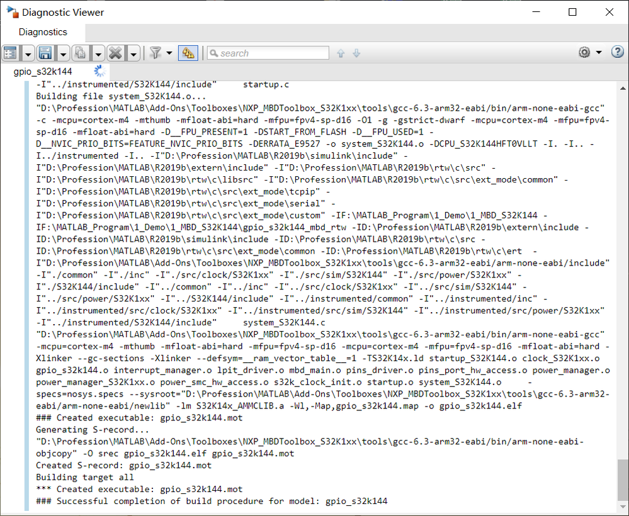
Task: Go to next search result arrow
Action: tap(356, 53)
